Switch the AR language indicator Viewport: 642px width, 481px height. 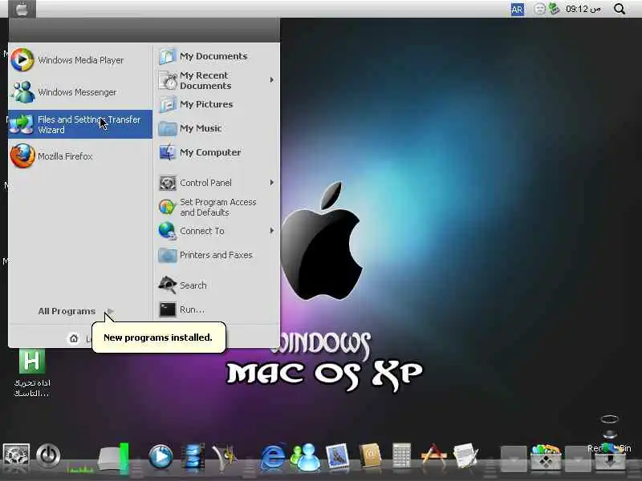[x=517, y=9]
